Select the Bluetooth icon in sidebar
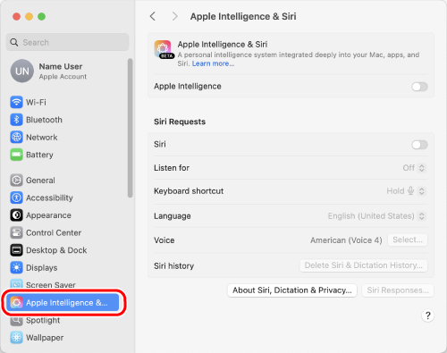The image size is (447, 353). coord(16,120)
